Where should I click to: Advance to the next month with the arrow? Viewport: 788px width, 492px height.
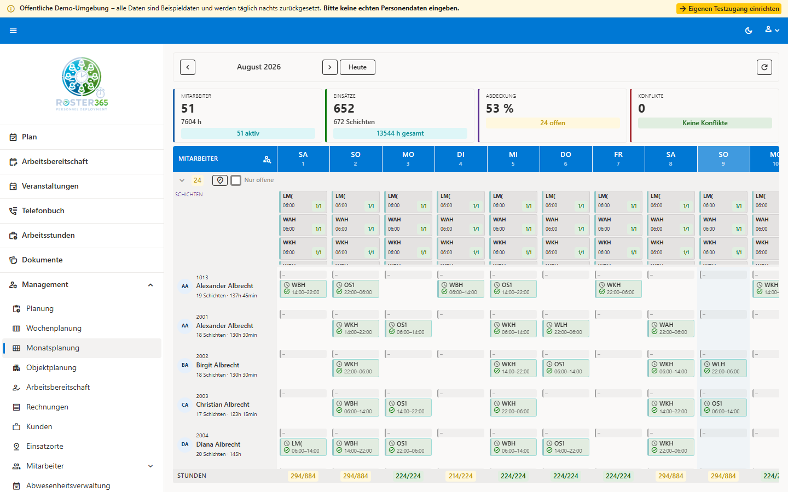(330, 67)
